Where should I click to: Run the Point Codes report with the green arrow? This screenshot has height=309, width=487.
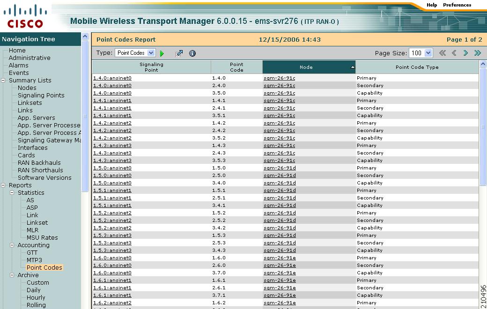point(162,53)
